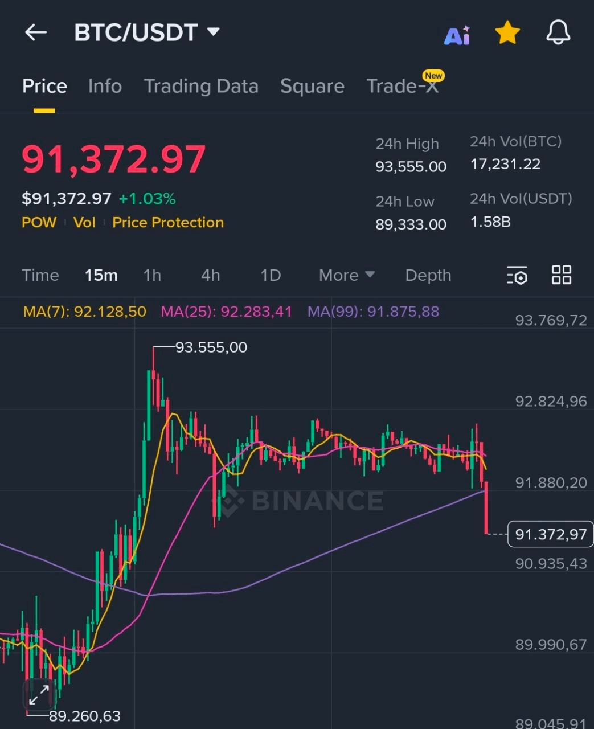Image resolution: width=594 pixels, height=729 pixels.
Task: Switch chart interval to 1D
Action: 271,275
